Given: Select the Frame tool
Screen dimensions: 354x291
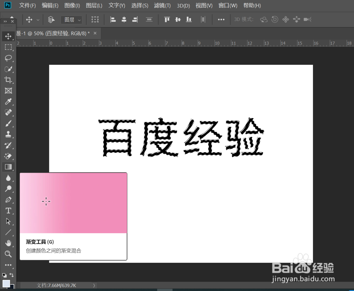Looking at the screenshot, I should (x=8, y=91).
